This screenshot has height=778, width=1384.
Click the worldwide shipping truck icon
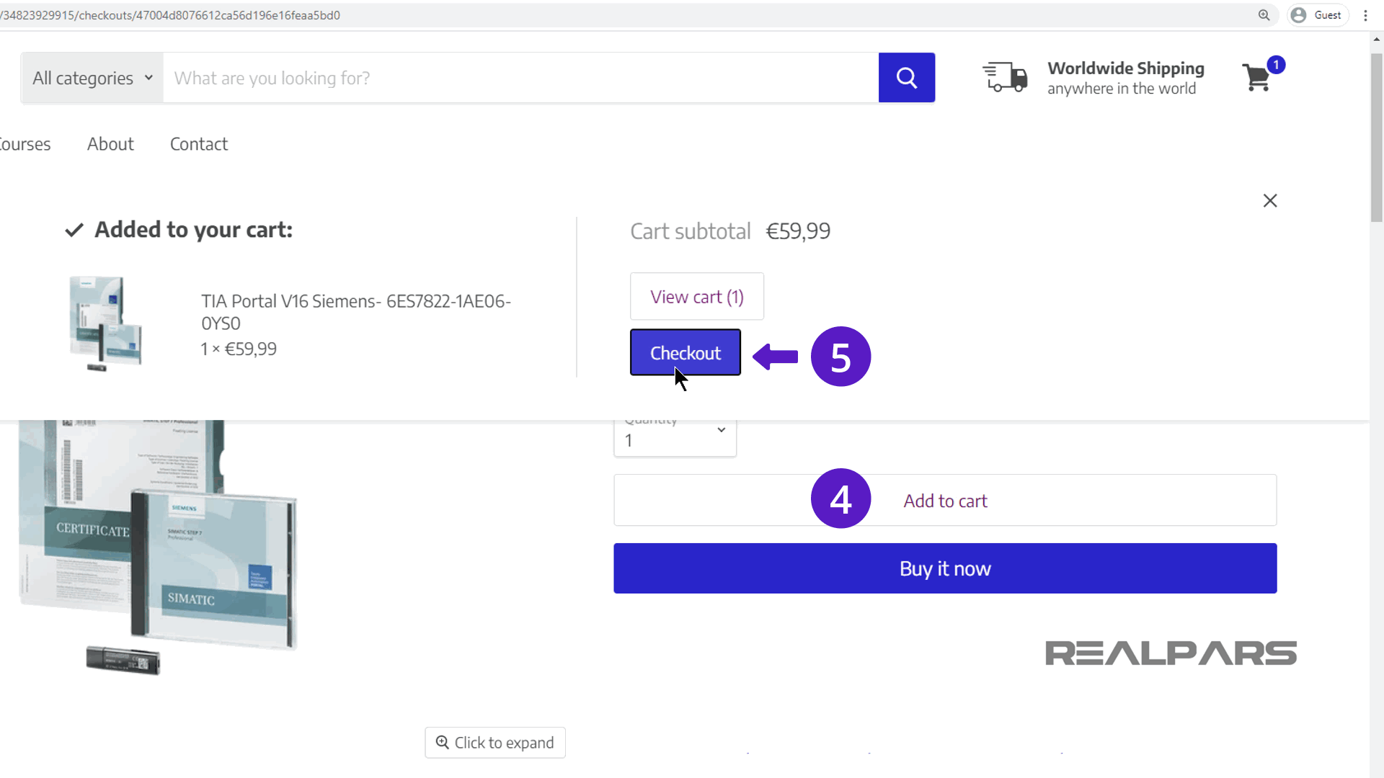tap(1005, 77)
